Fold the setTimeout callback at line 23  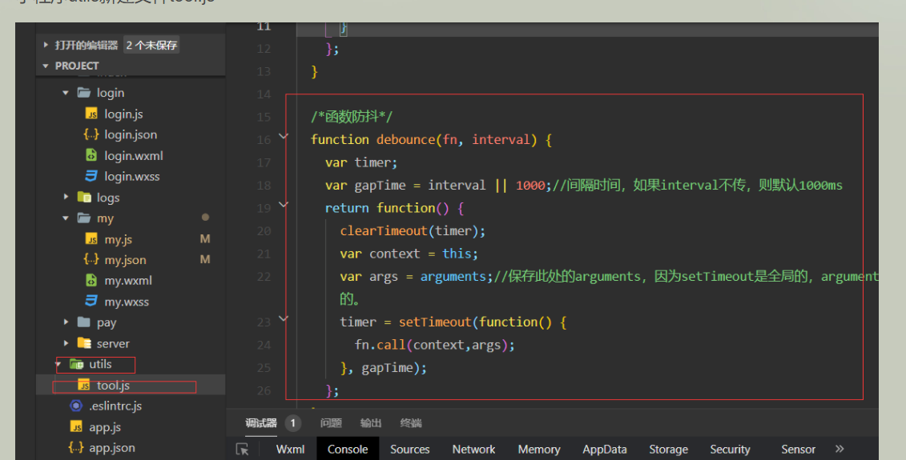pos(283,318)
